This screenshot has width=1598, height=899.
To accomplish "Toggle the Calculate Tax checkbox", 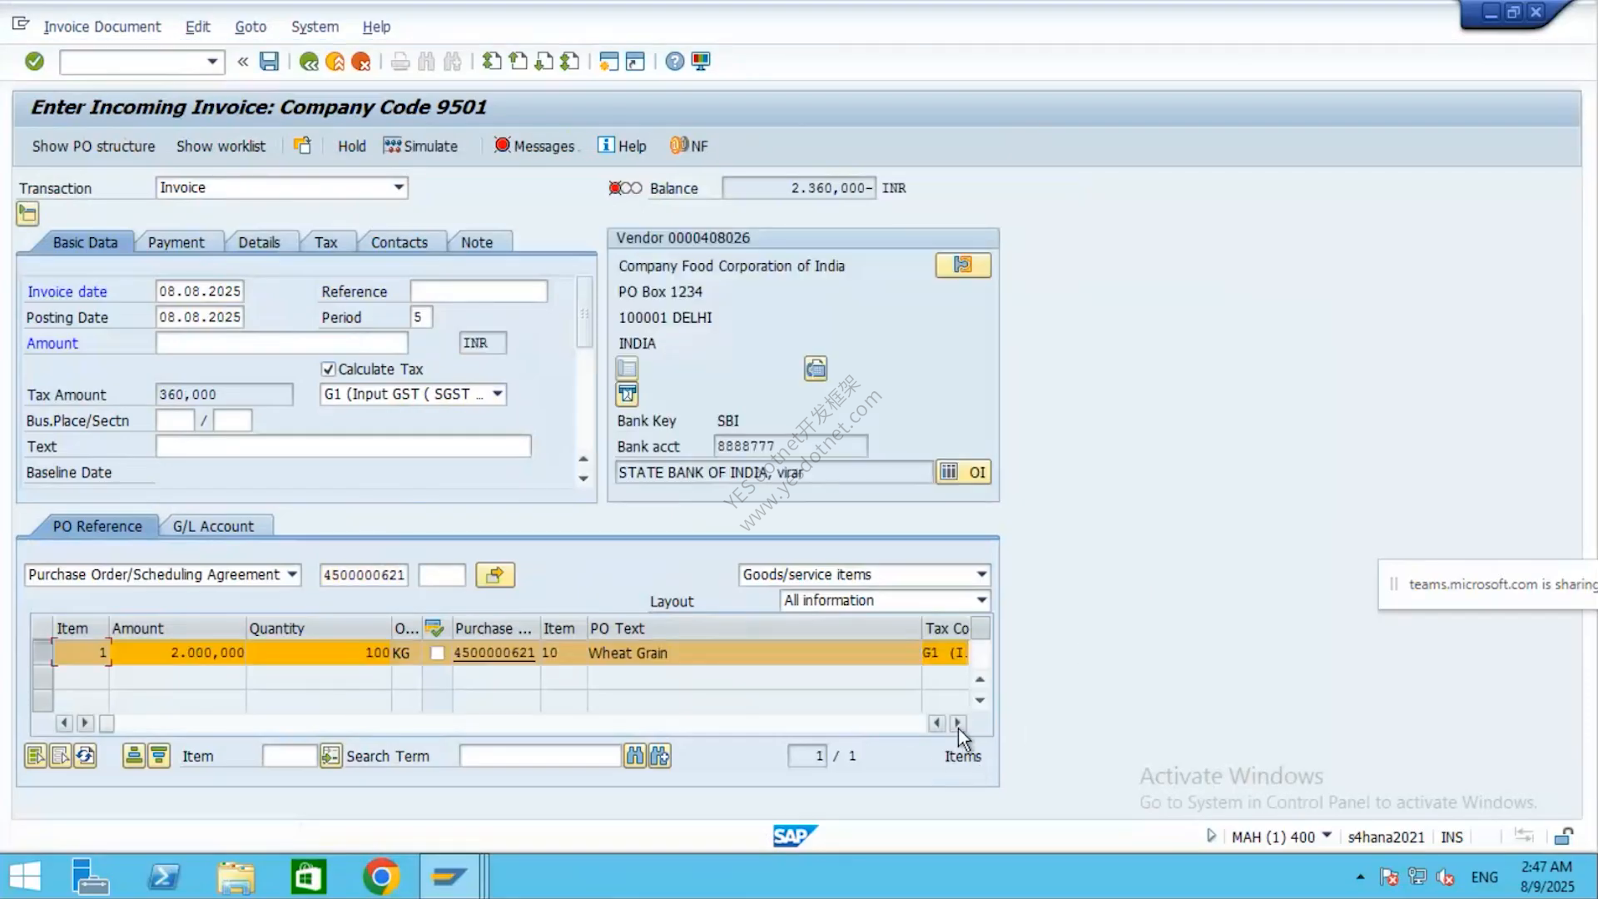I will pyautogui.click(x=328, y=369).
